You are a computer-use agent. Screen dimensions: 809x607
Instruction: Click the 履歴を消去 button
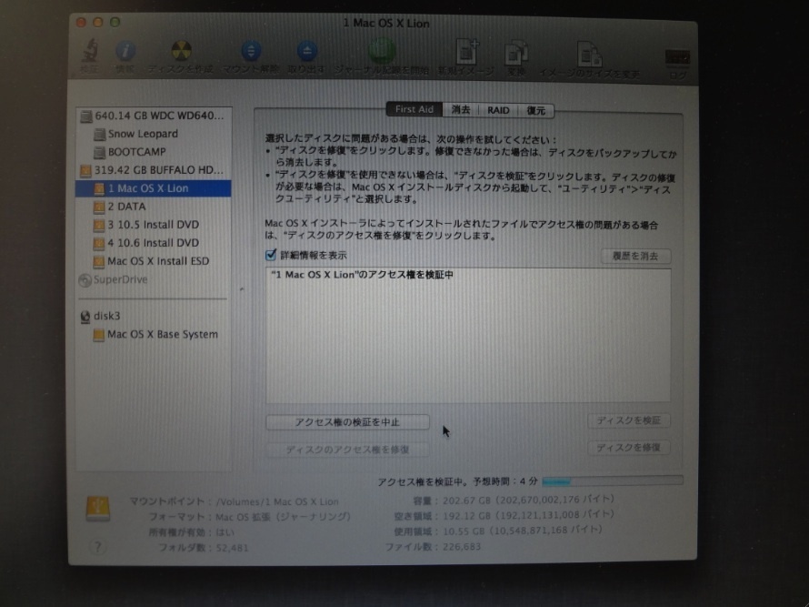[x=635, y=257]
